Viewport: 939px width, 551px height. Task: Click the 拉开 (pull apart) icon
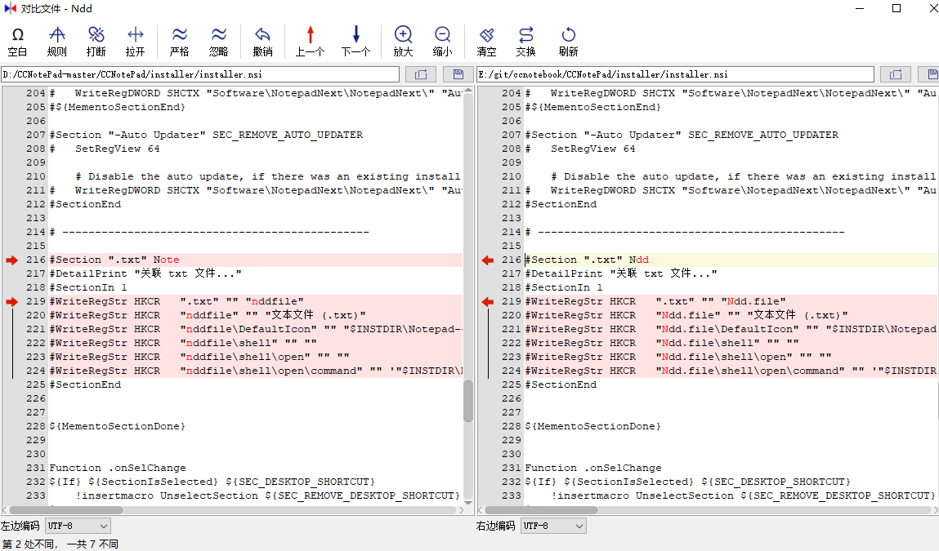(136, 42)
